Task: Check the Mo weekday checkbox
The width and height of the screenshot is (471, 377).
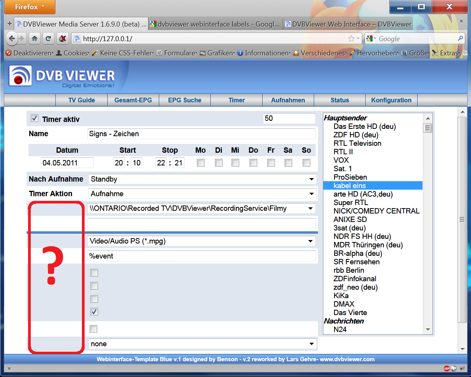Action: (x=200, y=163)
